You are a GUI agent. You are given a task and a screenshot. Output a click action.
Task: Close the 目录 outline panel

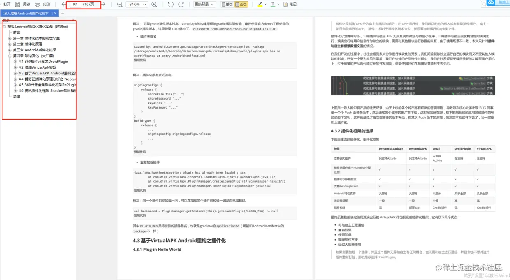tap(73, 20)
